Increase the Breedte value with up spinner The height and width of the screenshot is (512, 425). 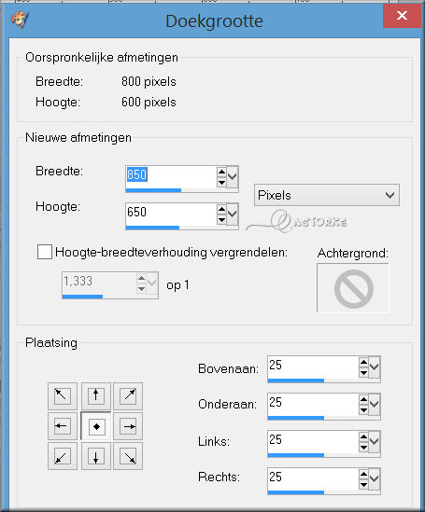point(221,172)
